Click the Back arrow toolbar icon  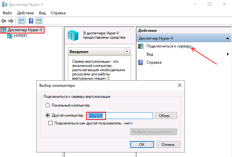(x=4, y=21)
